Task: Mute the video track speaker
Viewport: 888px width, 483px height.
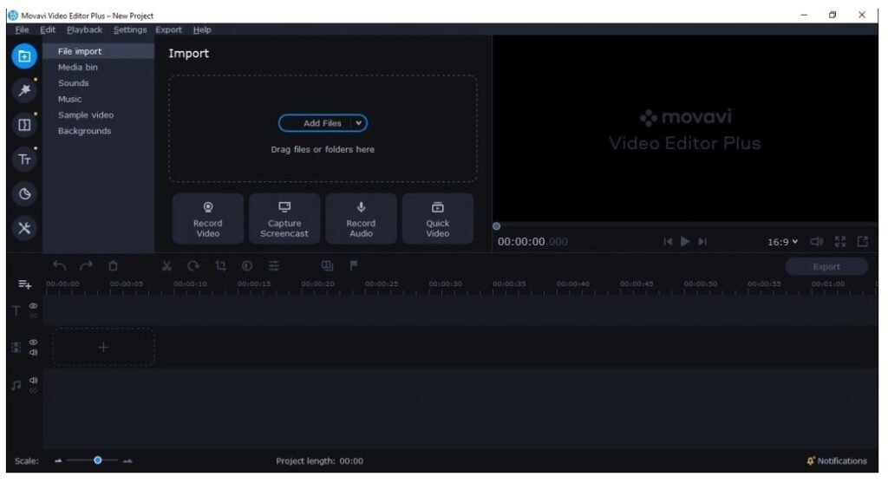Action: click(x=34, y=353)
